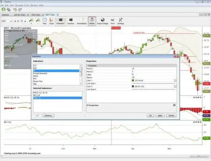Click the Cancel button
This screenshot has height=161, width=211.
coord(171,115)
